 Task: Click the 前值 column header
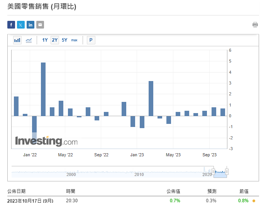click(x=244, y=191)
